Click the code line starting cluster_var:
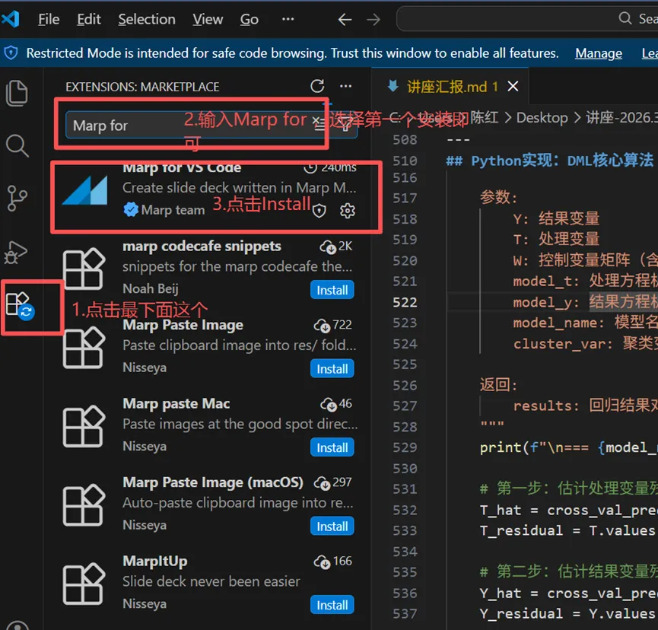The height and width of the screenshot is (630, 658). point(585,344)
